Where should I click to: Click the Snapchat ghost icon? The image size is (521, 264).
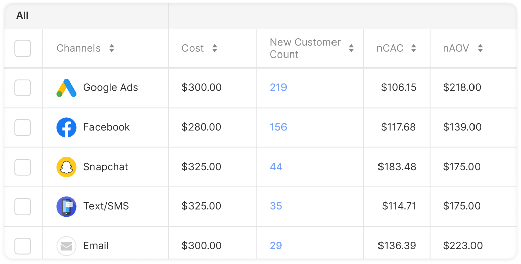click(67, 167)
